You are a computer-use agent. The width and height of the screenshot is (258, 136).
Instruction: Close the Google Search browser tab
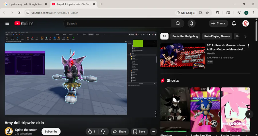pos(46,4)
